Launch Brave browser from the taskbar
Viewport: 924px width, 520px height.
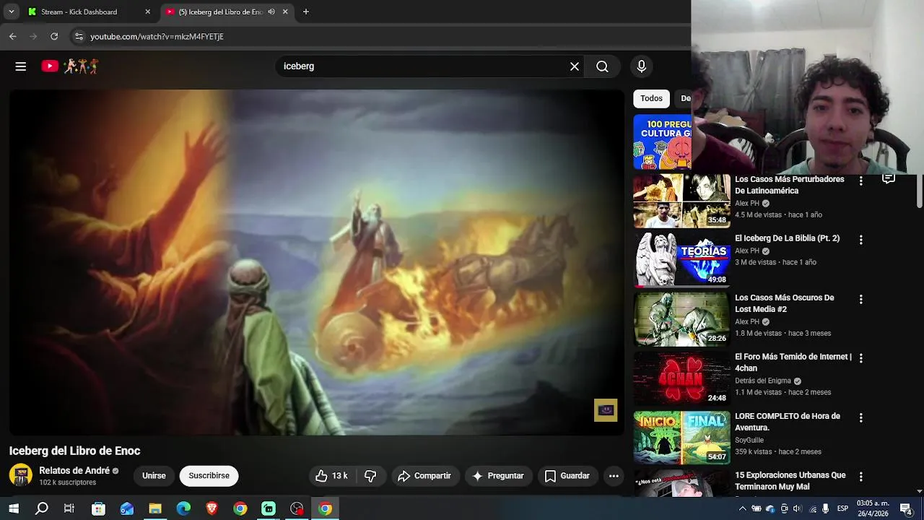[212, 508]
